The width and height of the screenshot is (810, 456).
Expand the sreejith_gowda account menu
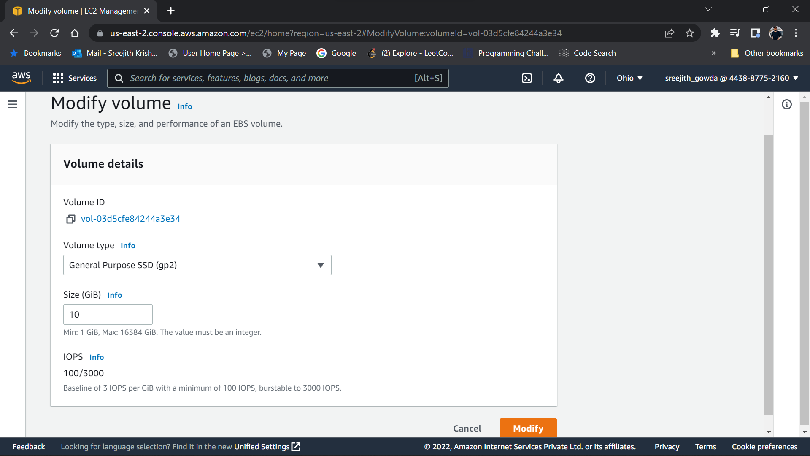pos(732,78)
